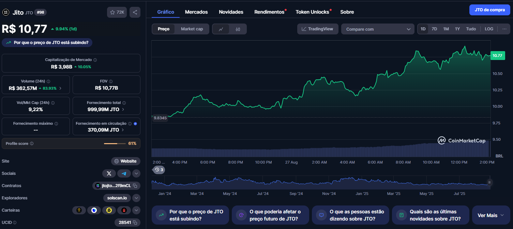Select the Tudo time range

(471, 29)
